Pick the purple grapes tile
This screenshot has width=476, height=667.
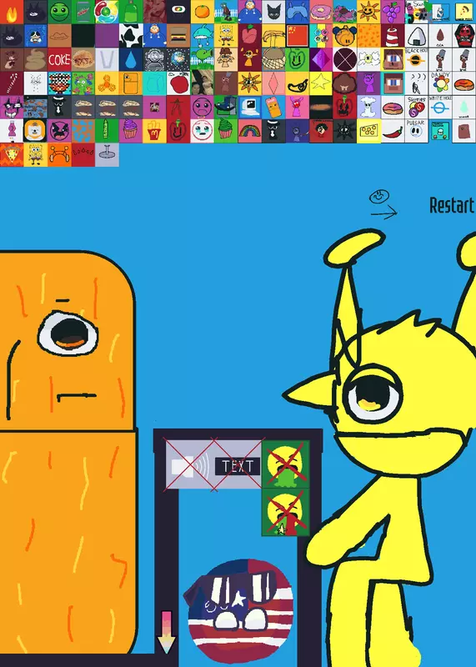coord(393,12)
